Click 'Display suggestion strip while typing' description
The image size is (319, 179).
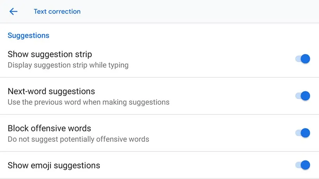pos(68,65)
